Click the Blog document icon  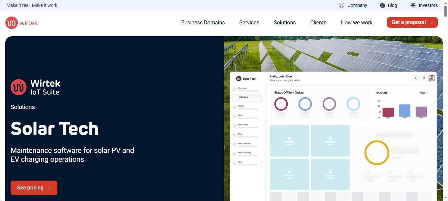click(383, 5)
